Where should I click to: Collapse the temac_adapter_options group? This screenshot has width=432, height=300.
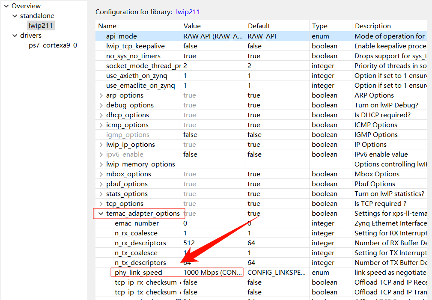tap(100, 213)
